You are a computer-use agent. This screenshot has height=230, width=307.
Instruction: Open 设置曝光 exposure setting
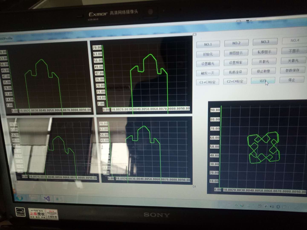pyautogui.click(x=208, y=63)
